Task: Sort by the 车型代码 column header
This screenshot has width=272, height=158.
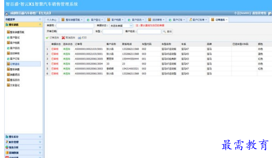Action: (151, 44)
